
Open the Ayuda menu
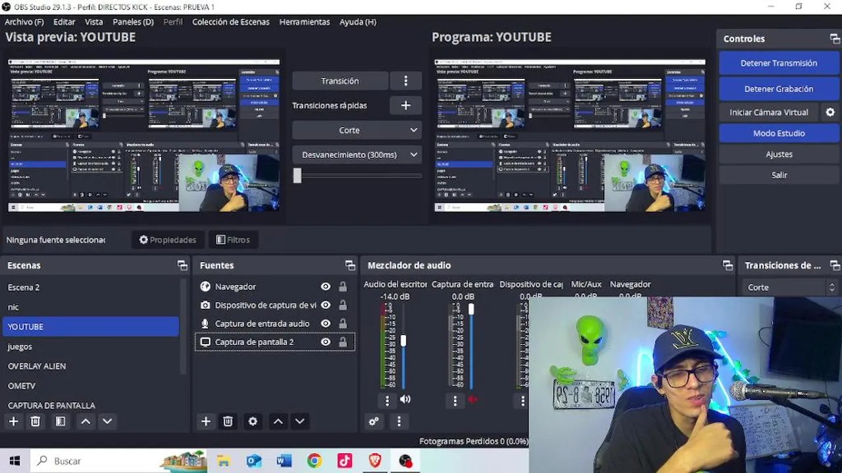click(358, 22)
